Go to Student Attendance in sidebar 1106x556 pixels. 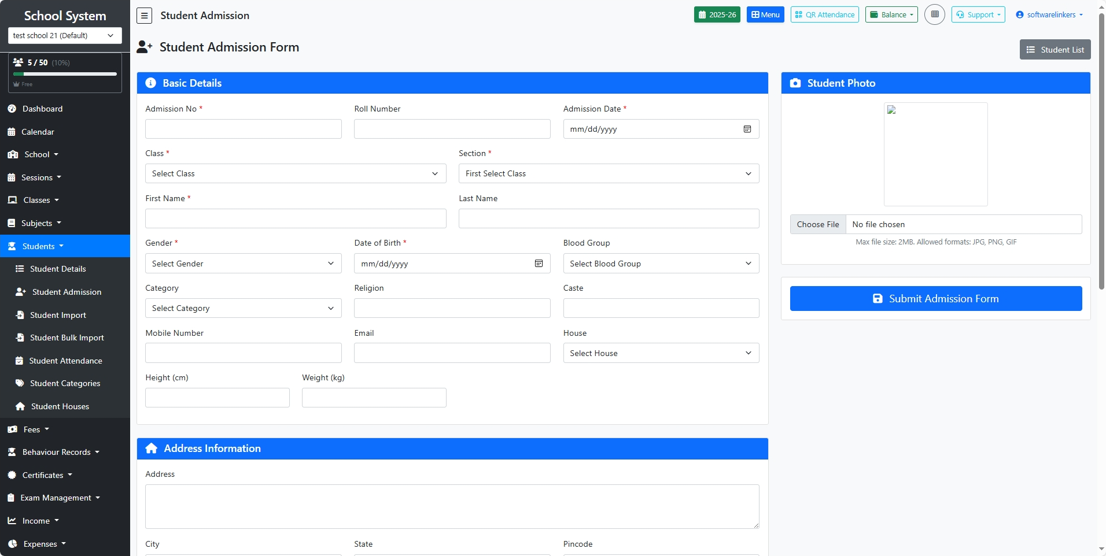click(65, 361)
